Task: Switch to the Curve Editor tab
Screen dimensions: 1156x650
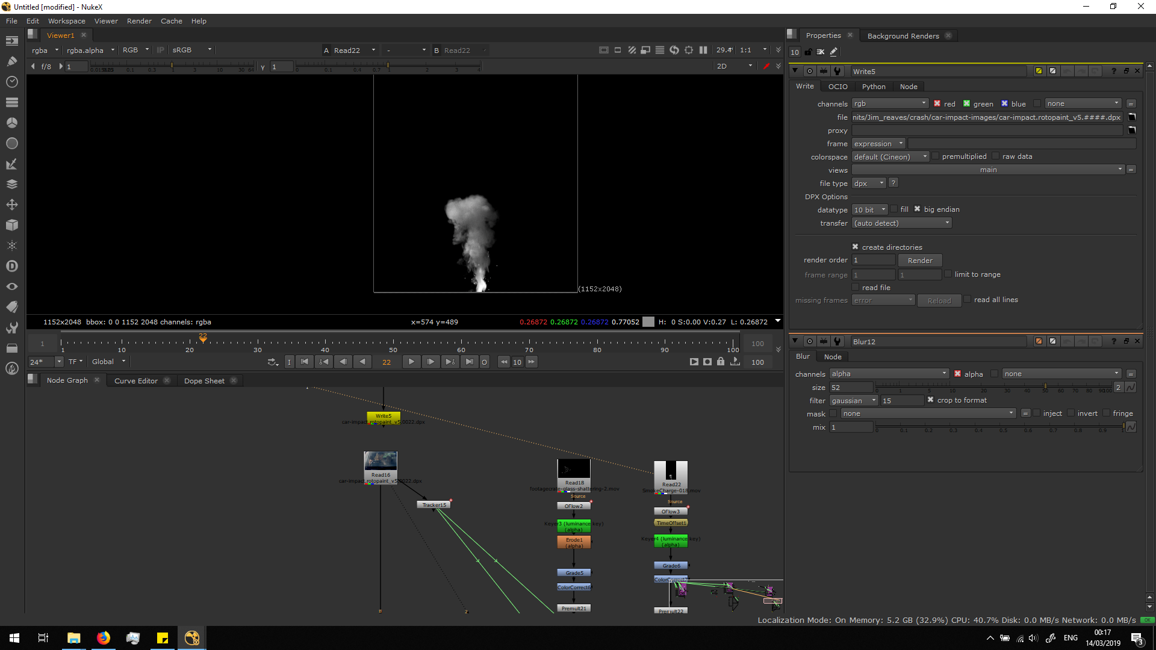Action: (x=136, y=381)
